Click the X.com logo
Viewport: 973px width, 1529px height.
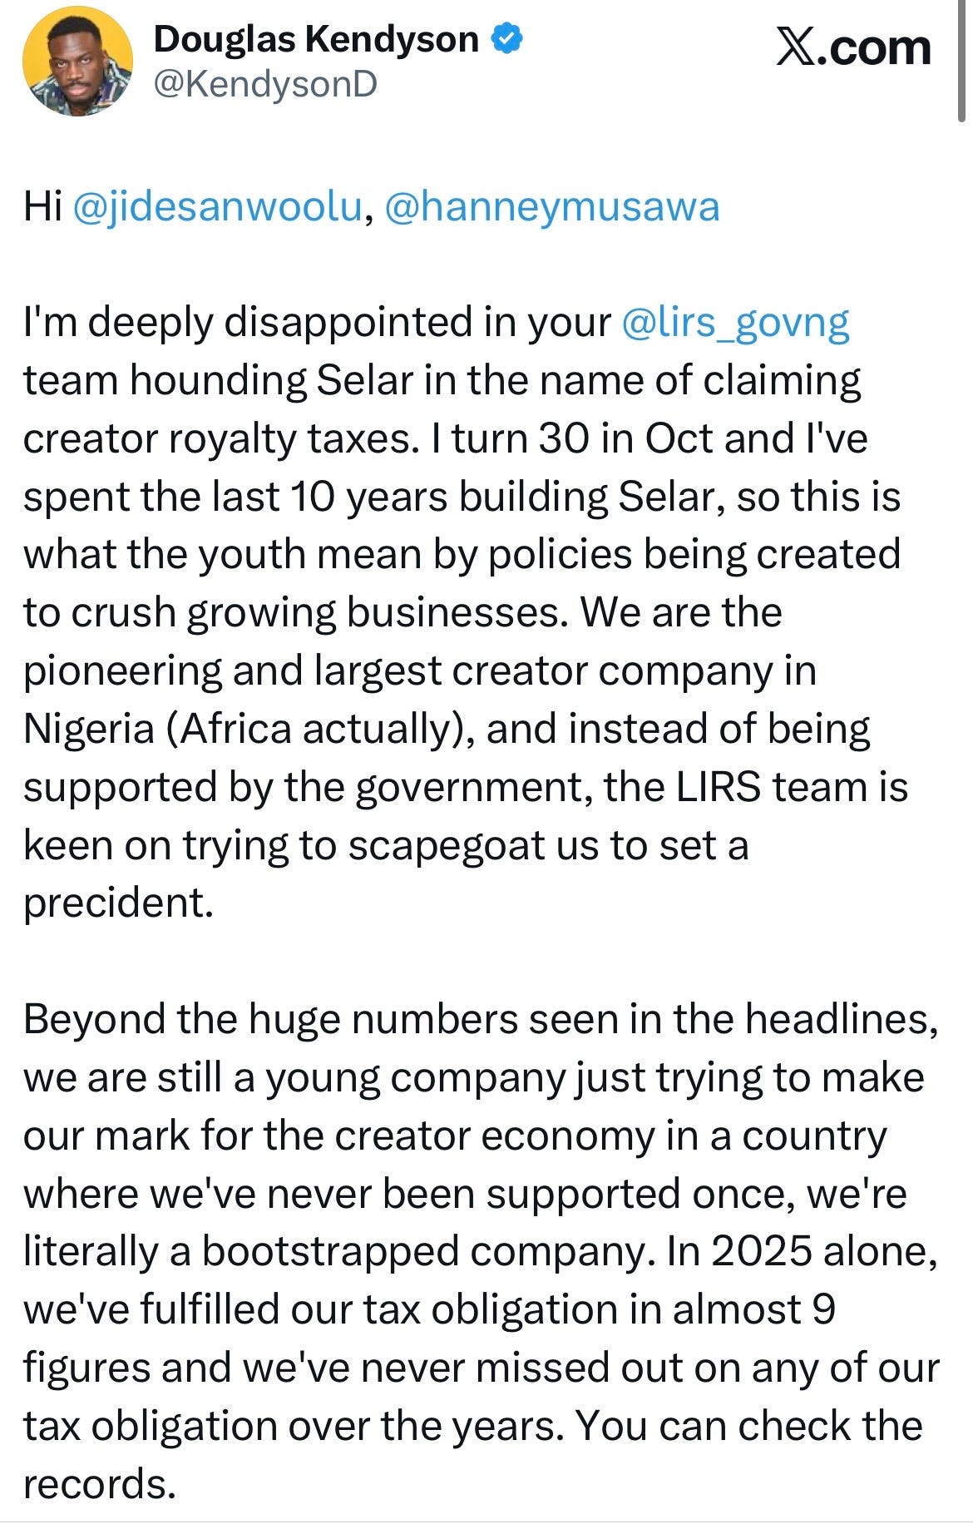[853, 47]
